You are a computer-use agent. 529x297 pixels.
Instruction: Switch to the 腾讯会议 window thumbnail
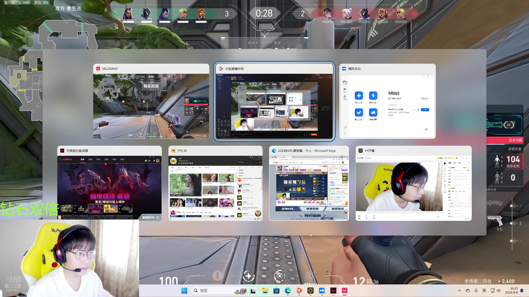pos(387,101)
